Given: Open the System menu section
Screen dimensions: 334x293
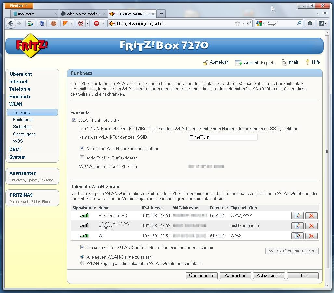Looking at the screenshot, I should pos(18,157).
